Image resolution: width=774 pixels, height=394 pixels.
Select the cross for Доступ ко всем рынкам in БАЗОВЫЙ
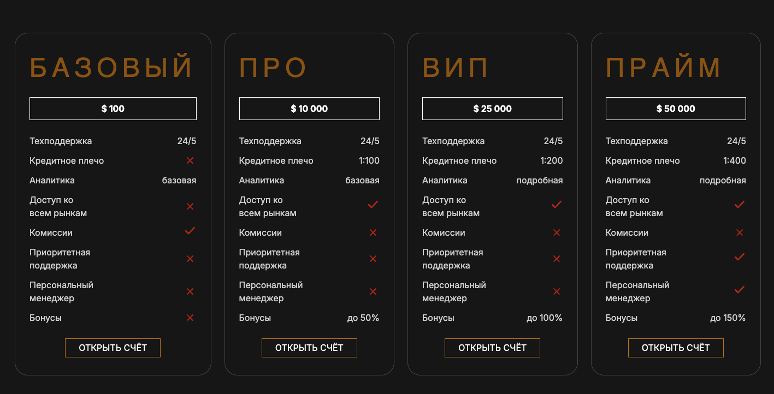click(190, 206)
